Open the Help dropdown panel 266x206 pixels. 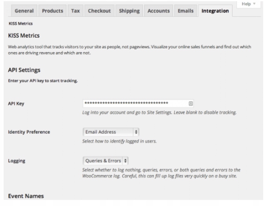pos(247,4)
